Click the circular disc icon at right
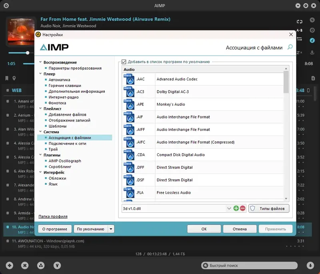The height and width of the screenshot is (274, 320). pos(312,30)
